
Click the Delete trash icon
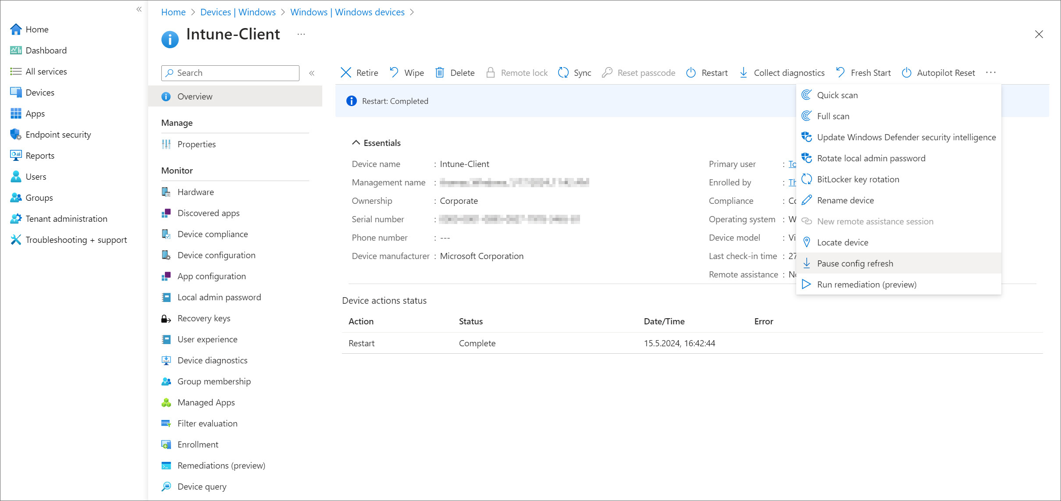[x=440, y=73]
